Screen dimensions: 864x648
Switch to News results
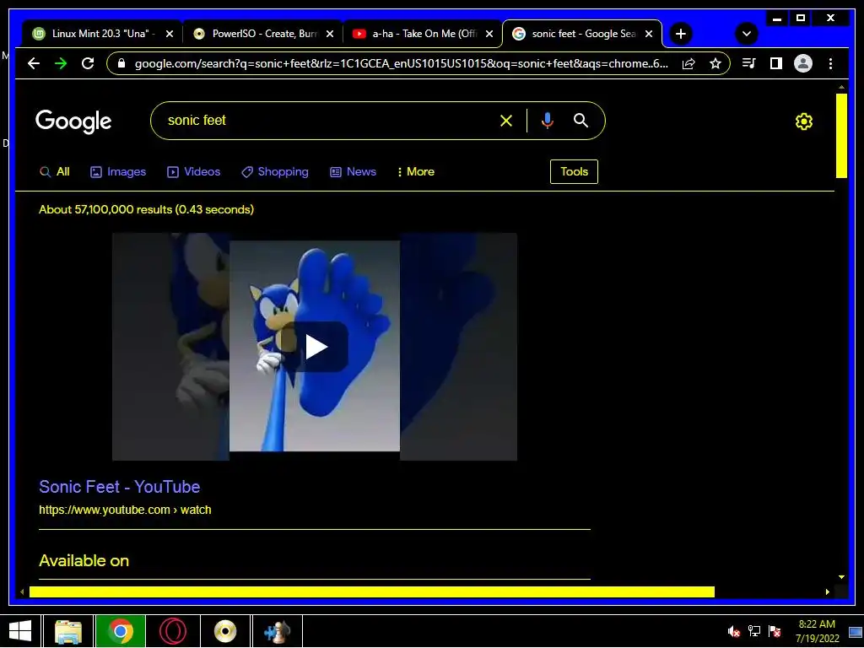point(353,172)
